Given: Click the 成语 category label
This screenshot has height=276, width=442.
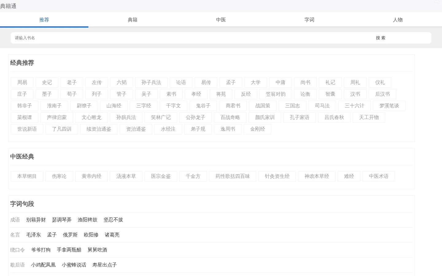Looking at the screenshot, I should [15, 220].
